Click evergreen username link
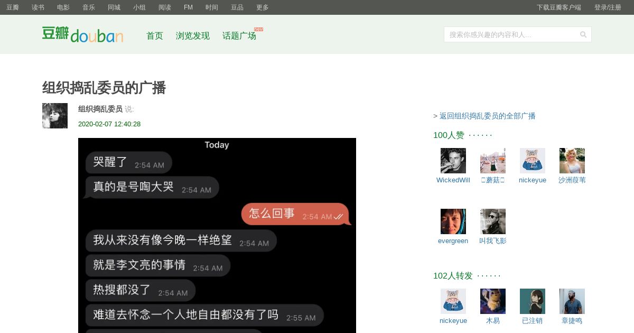634x333 pixels. [x=453, y=240]
